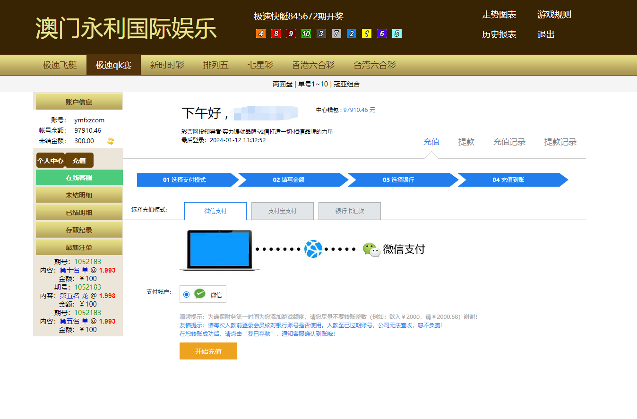Click the yellow number 1 lottery ball
The width and height of the screenshot is (637, 419).
coord(367,34)
